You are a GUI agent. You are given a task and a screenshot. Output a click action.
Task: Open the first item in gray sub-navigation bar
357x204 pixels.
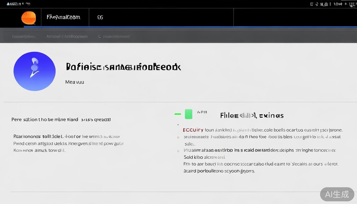pos(24,36)
